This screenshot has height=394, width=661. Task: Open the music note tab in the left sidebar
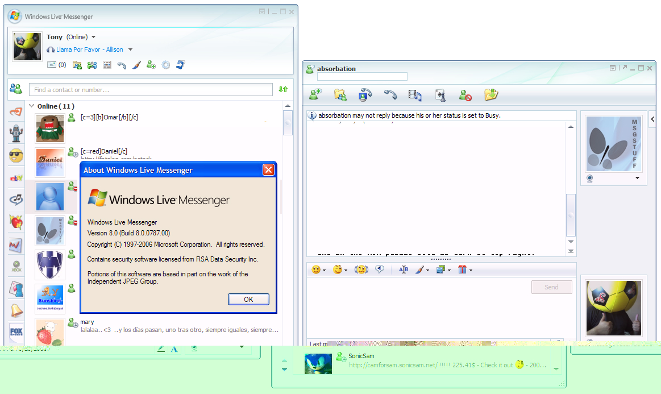pos(16,199)
